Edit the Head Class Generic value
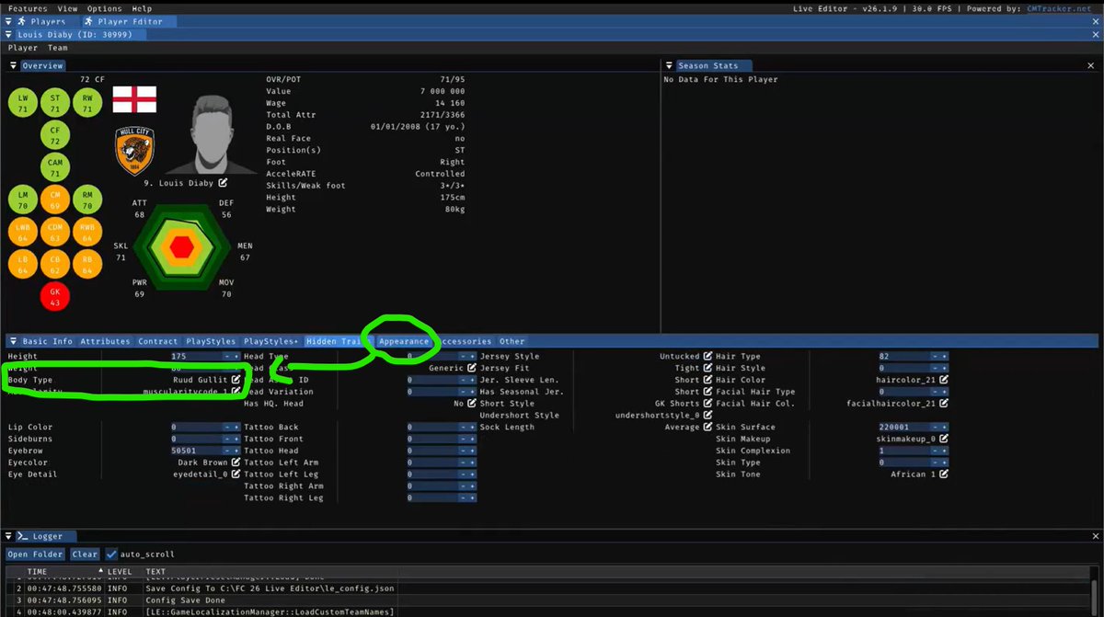The image size is (1104, 617). [x=473, y=368]
